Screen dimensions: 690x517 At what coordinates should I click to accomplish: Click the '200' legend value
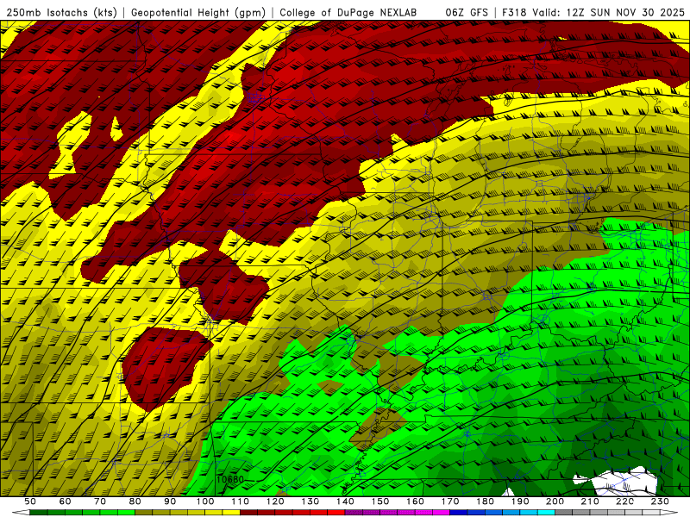555,501
